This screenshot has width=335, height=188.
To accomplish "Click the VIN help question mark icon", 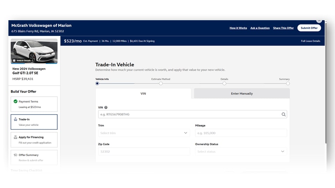I will (106, 108).
